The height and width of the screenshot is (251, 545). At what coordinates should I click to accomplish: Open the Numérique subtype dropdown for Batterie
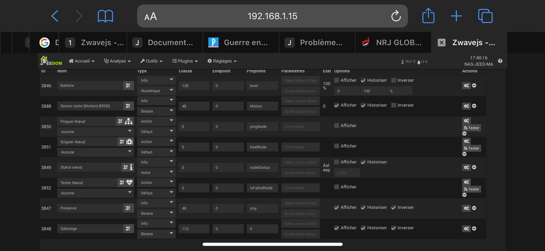pyautogui.click(x=156, y=91)
